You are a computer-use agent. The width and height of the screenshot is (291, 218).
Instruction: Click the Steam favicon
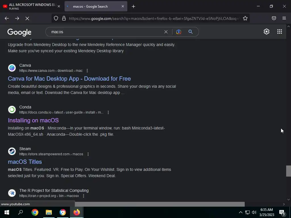(x=12, y=151)
